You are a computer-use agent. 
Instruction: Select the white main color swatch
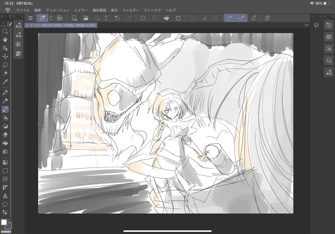tap(4, 222)
